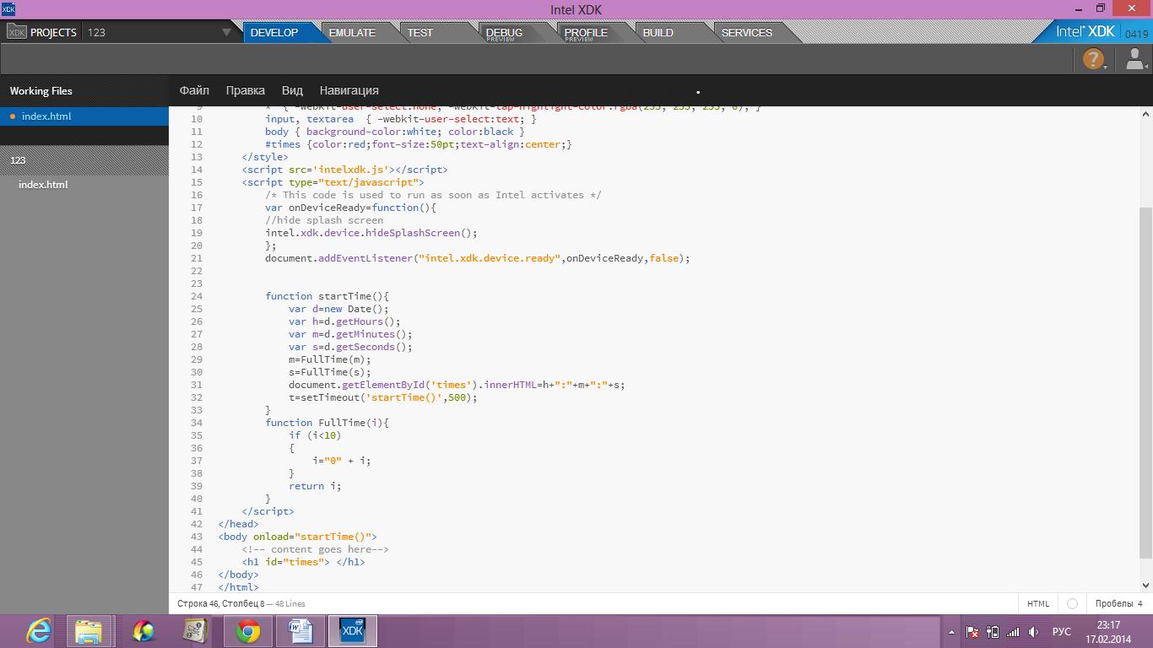Open the Файл menu

[x=194, y=90]
